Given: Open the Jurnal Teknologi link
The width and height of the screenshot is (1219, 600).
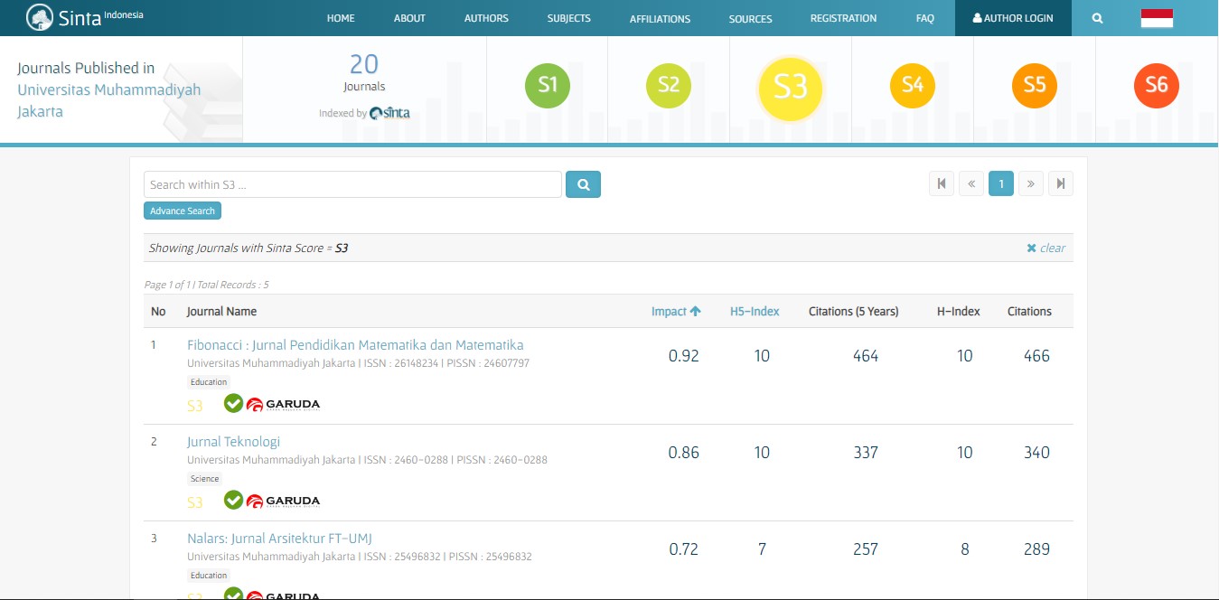Looking at the screenshot, I should 233,442.
